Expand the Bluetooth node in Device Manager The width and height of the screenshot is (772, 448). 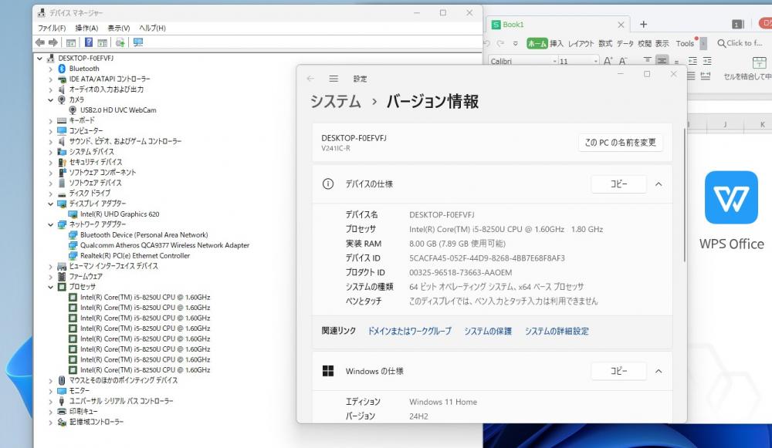coord(51,69)
